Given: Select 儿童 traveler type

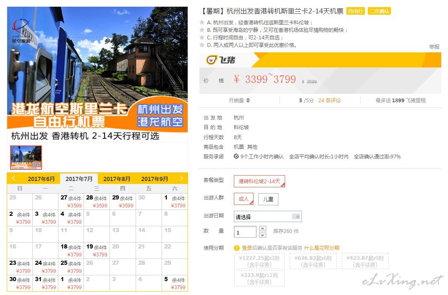Looking at the screenshot, I should [268, 199].
